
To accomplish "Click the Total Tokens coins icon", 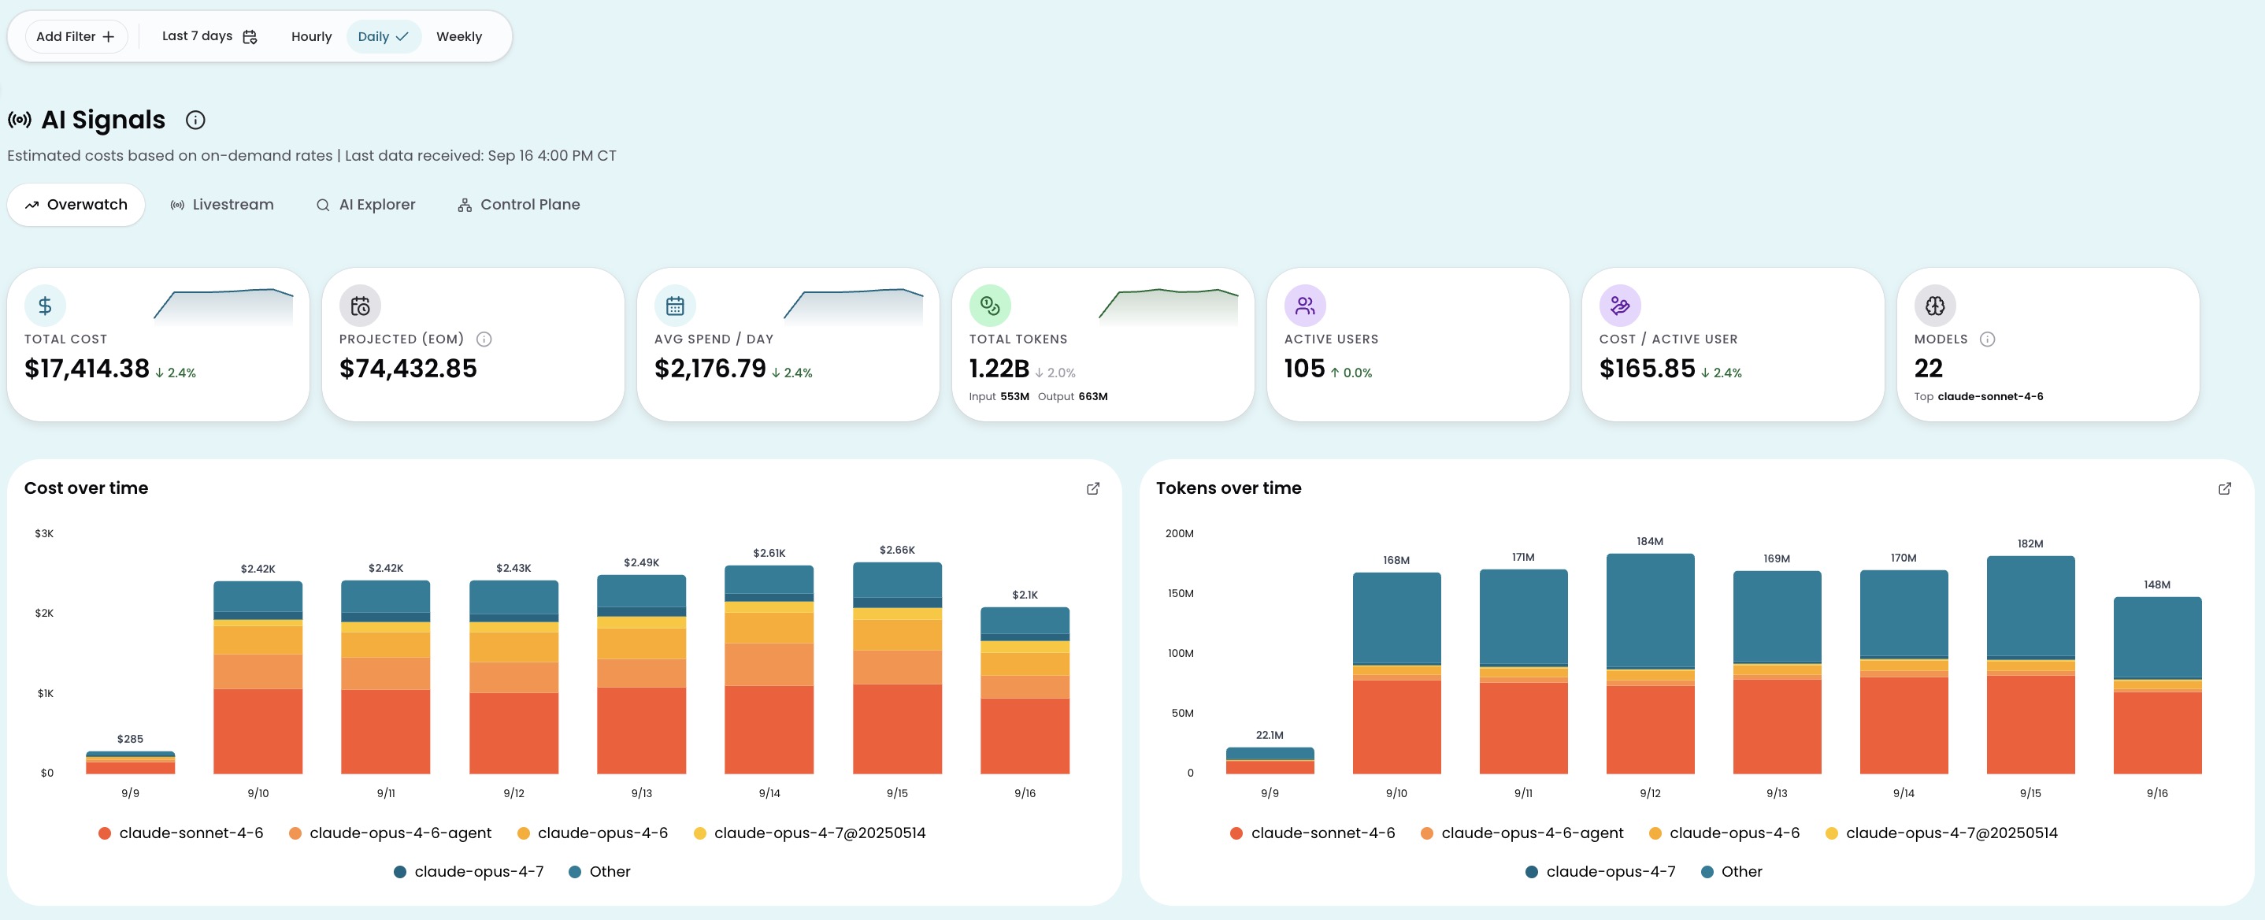I will (990, 305).
